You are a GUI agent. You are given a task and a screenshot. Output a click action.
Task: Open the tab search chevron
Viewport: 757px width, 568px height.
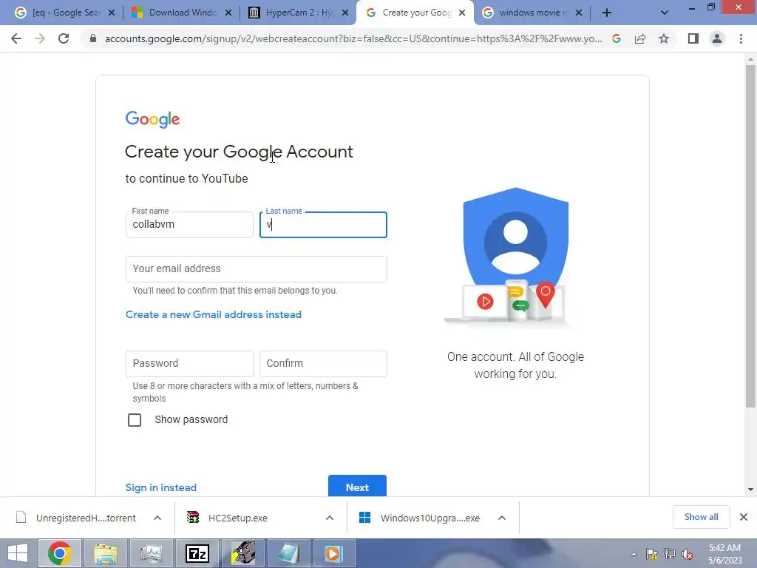point(665,13)
